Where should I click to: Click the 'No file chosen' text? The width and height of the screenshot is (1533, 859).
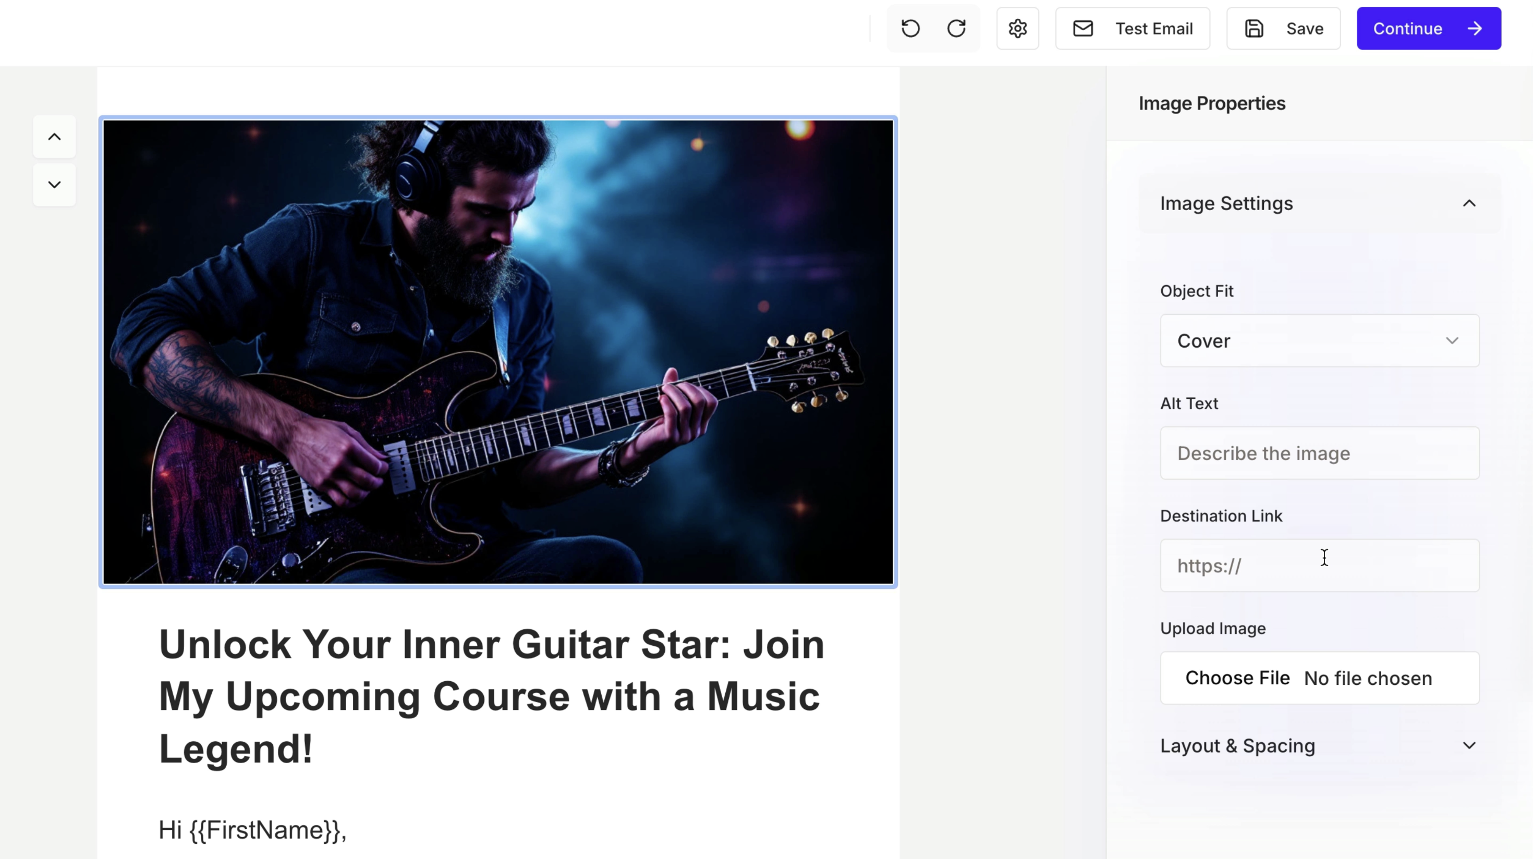pos(1368,679)
